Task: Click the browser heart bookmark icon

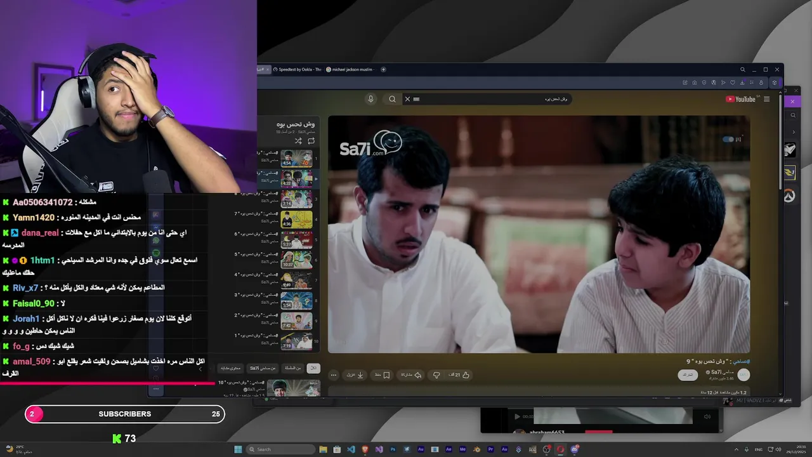Action: [733, 83]
